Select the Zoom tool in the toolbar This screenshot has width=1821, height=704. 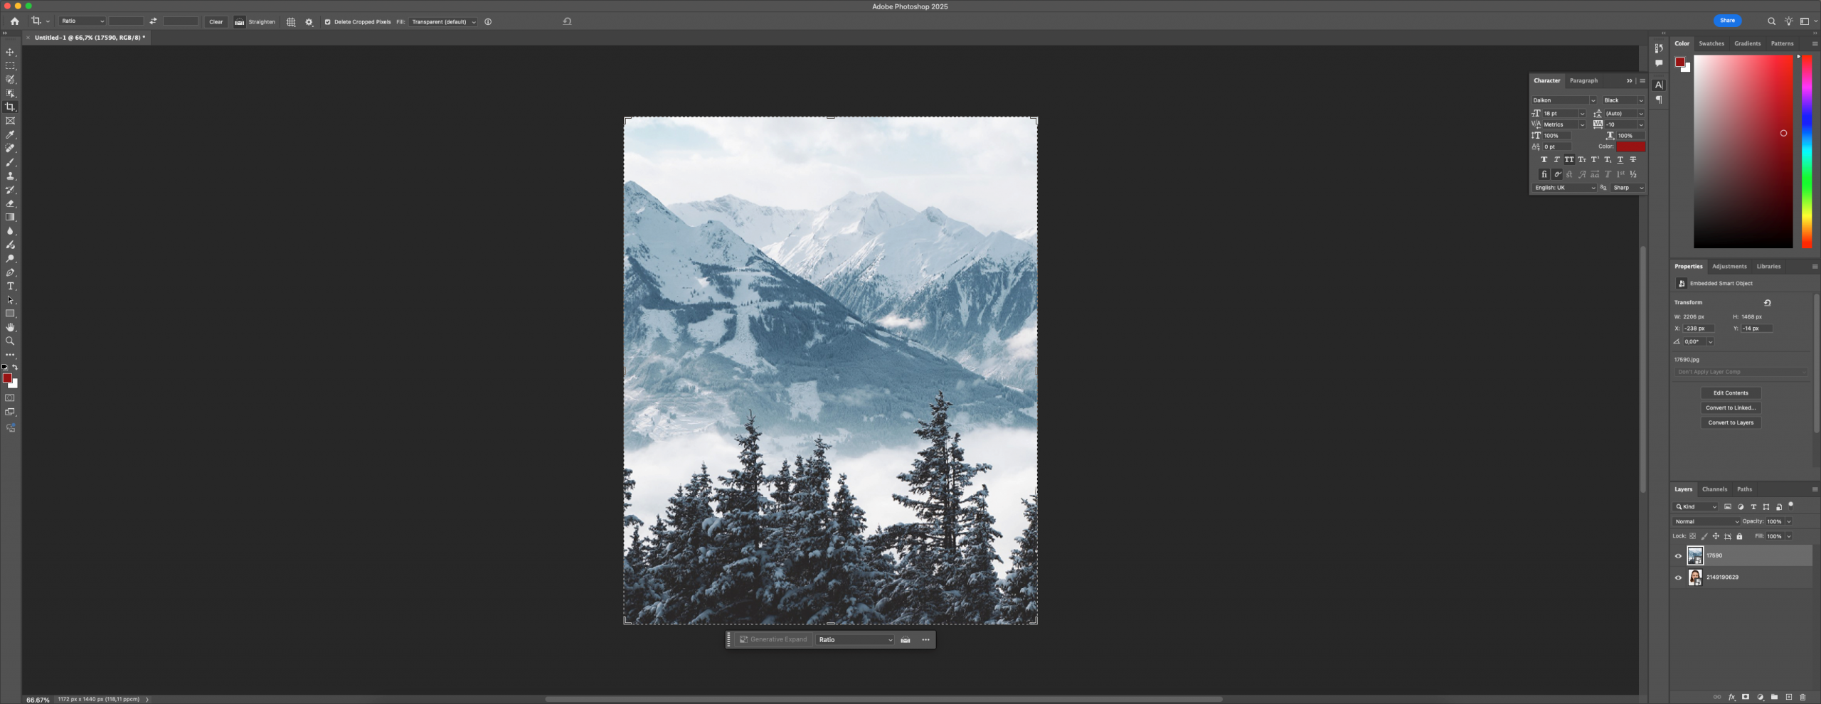[10, 341]
